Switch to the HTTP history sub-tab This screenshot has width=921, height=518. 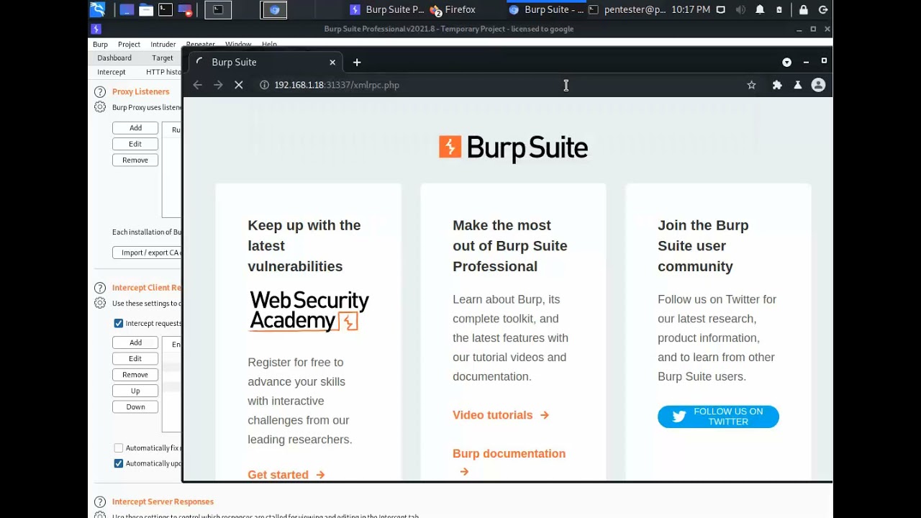pyautogui.click(x=163, y=72)
